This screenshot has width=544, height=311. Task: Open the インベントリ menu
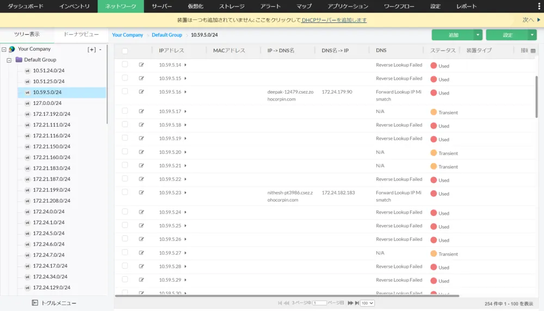(74, 6)
